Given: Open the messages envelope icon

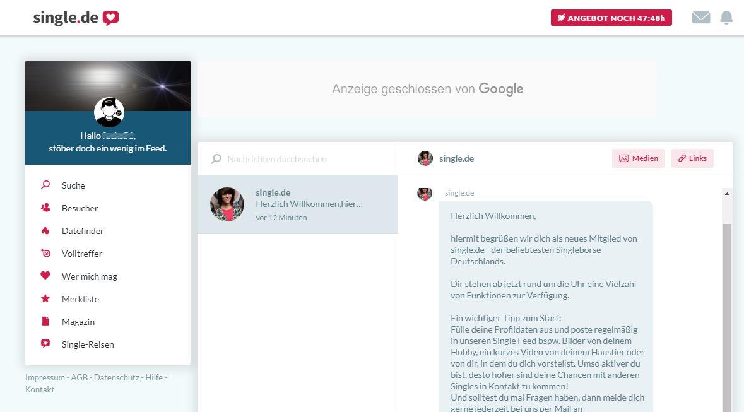Looking at the screenshot, I should pos(701,18).
